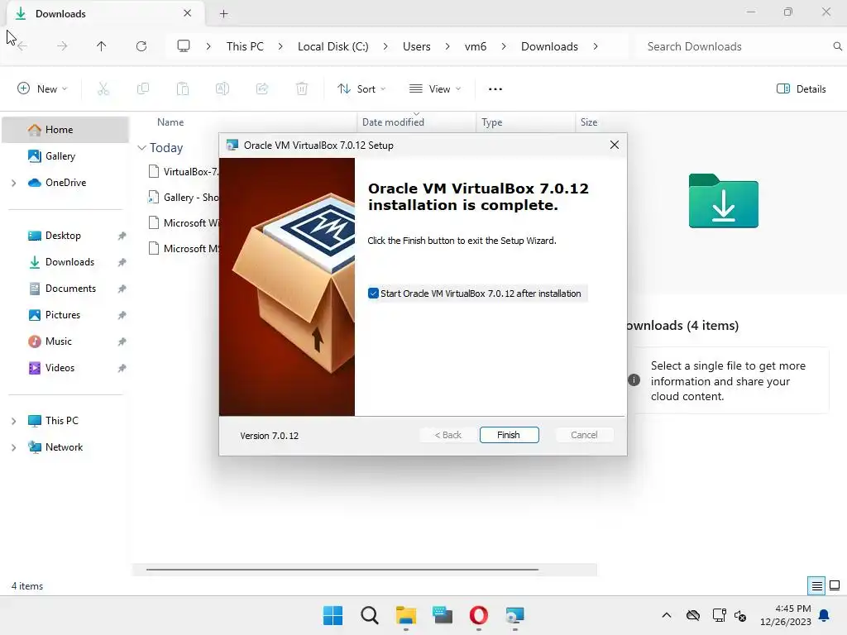The width and height of the screenshot is (847, 635).
Task: Click Cancel in the VirtualBox Setup wizard
Action: pos(584,435)
